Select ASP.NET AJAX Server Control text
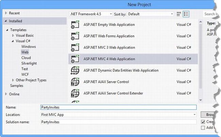221x137 pixels. point(106,82)
